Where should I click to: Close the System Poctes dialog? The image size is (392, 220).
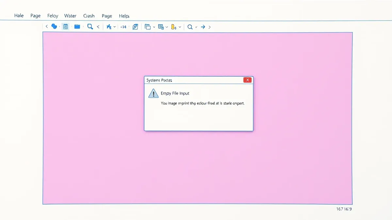point(248,80)
